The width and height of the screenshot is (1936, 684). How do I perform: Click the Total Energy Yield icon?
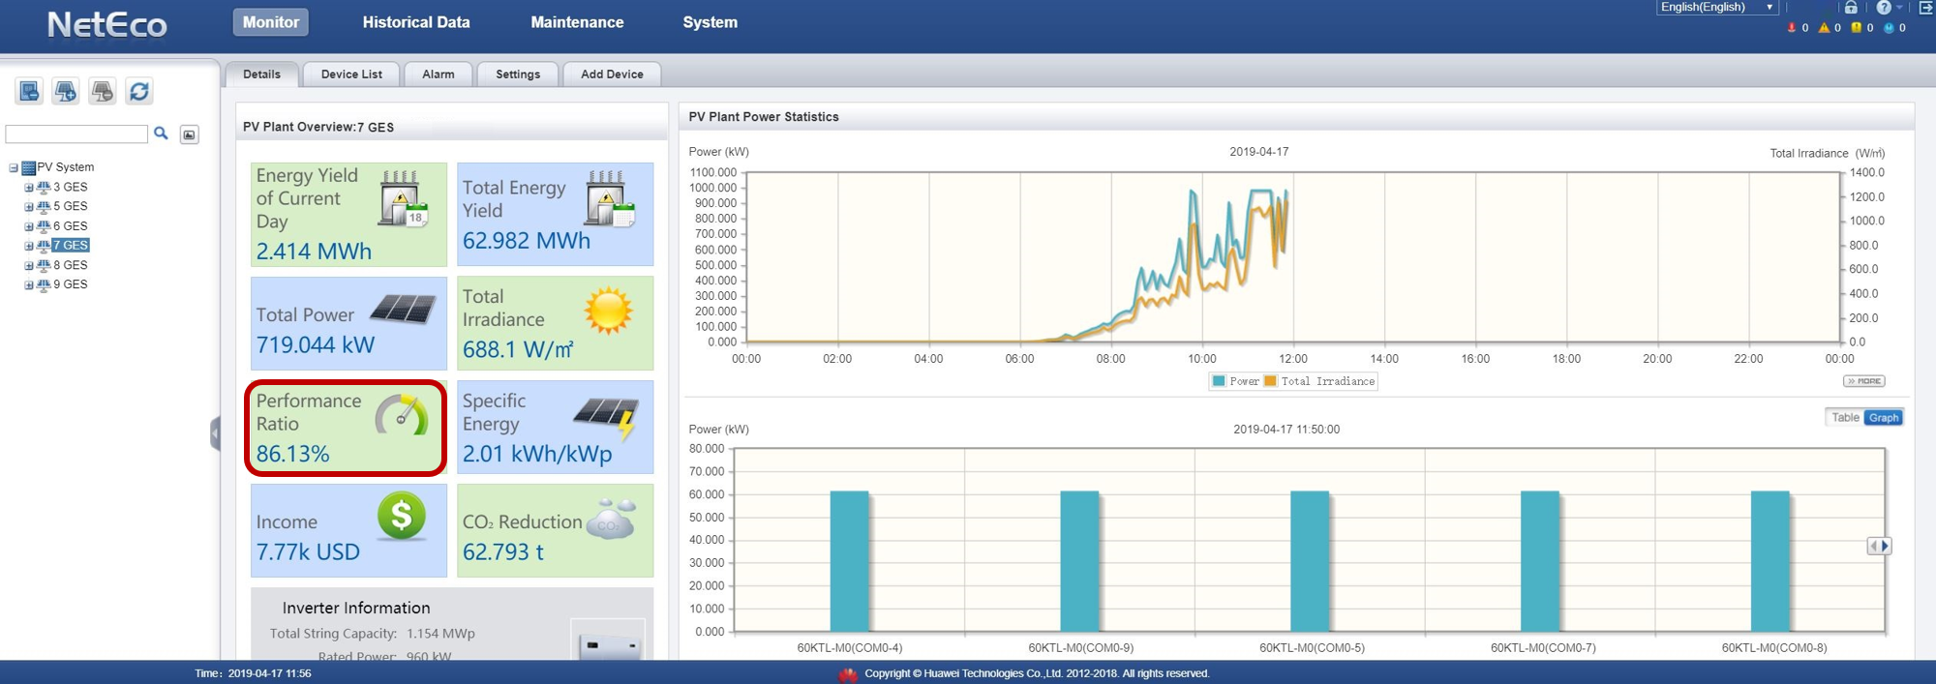tap(610, 198)
